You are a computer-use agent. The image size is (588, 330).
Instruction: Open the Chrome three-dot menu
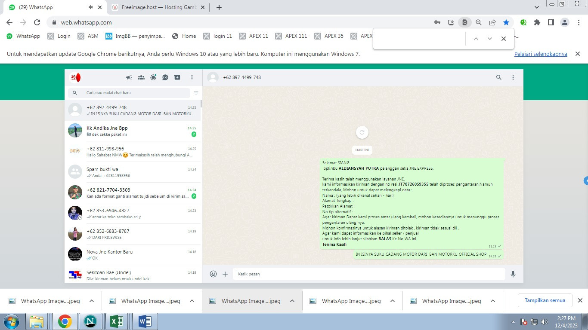(x=579, y=22)
